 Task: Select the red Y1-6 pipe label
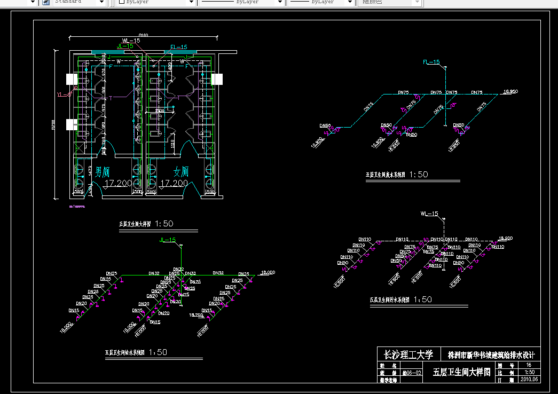click(65, 94)
